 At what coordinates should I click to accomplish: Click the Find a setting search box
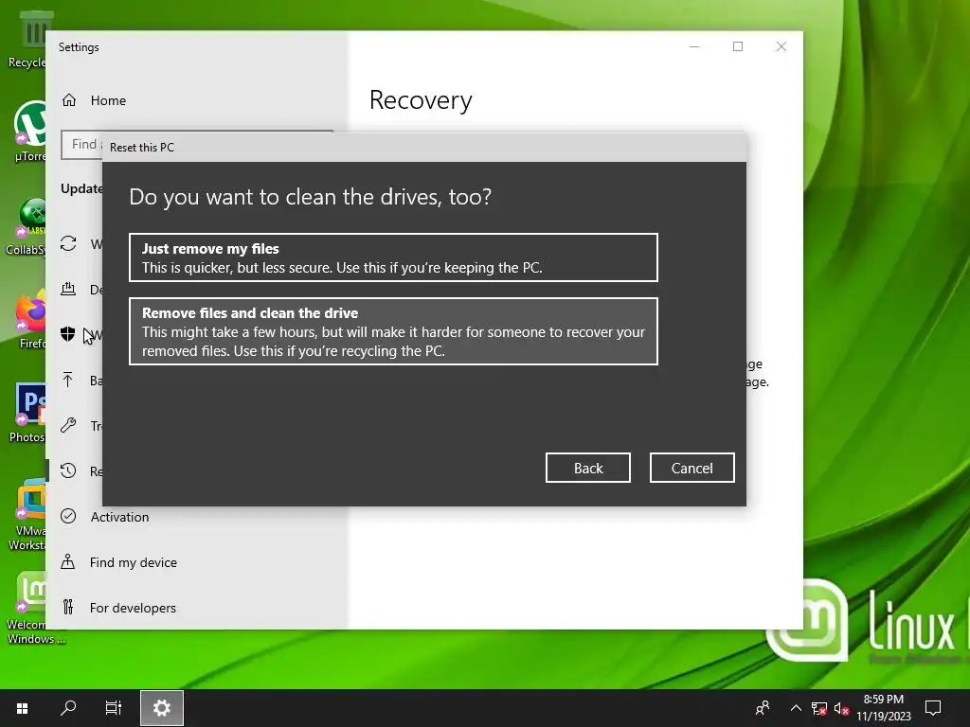(81, 145)
